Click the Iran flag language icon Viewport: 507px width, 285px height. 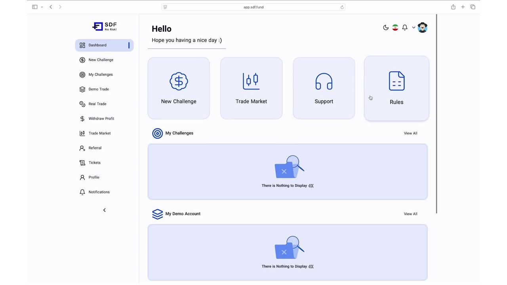coord(395,28)
